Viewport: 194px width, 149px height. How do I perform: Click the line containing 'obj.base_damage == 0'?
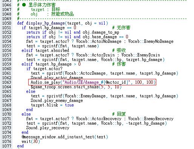pyautogui.click(x=77, y=37)
